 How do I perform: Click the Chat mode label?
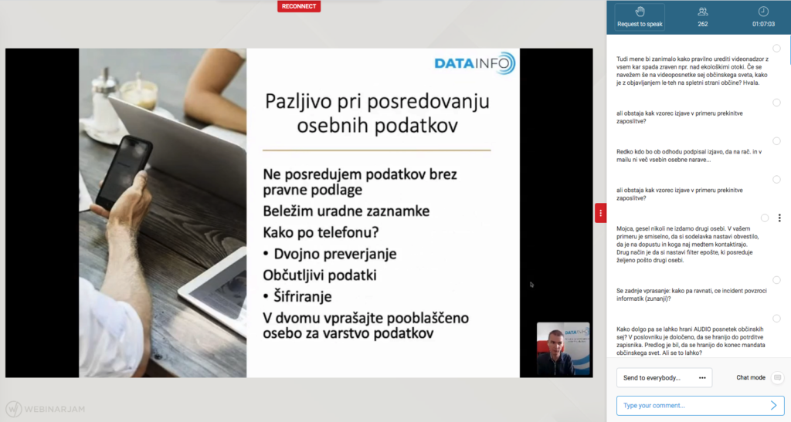click(750, 377)
